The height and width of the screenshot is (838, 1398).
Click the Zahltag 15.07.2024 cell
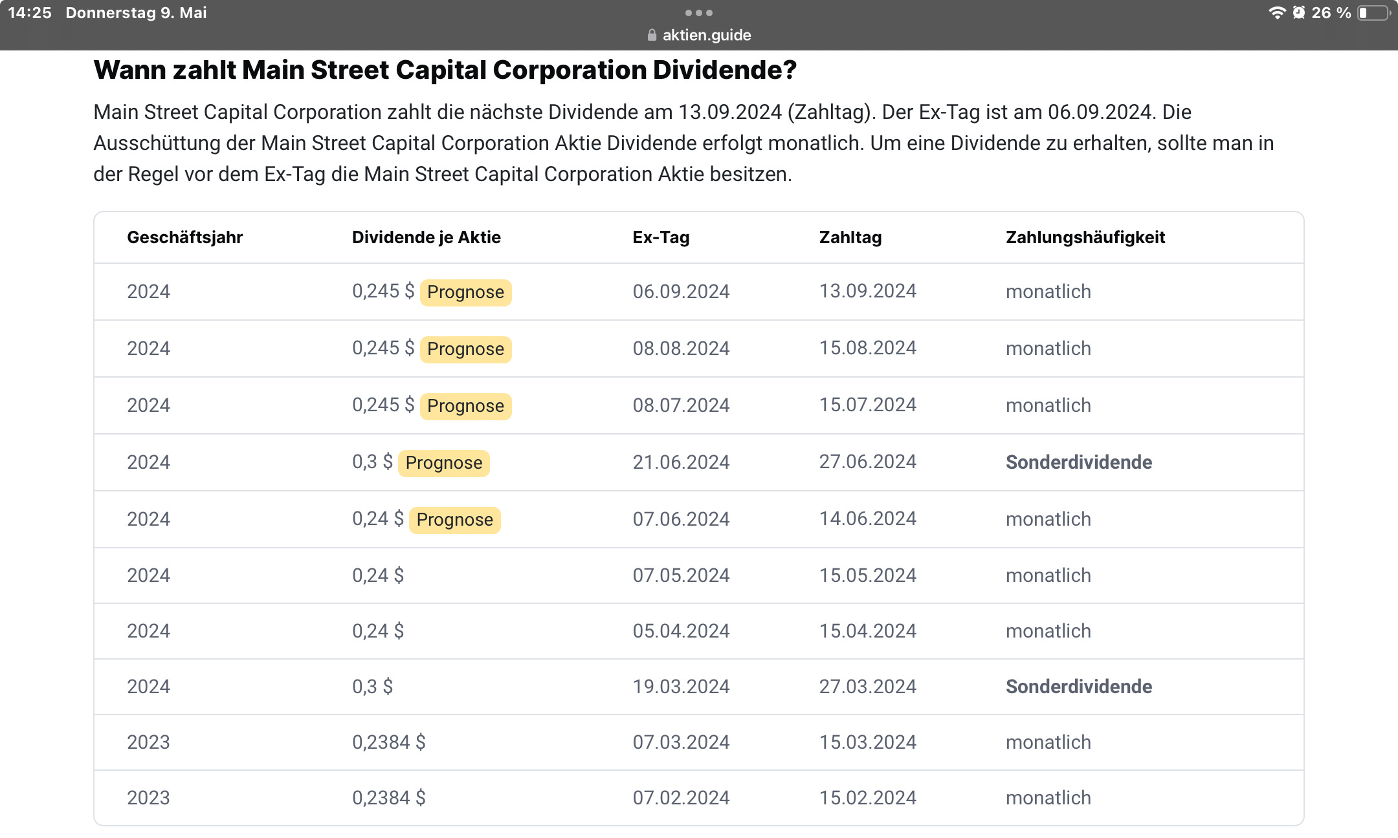click(x=868, y=405)
